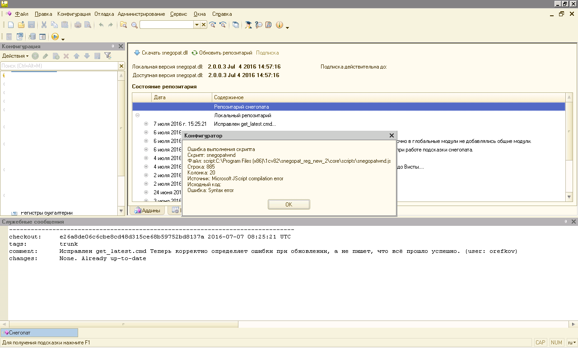
Task: Click Исправлен get_latest.cmd... row text
Action: 245,124
